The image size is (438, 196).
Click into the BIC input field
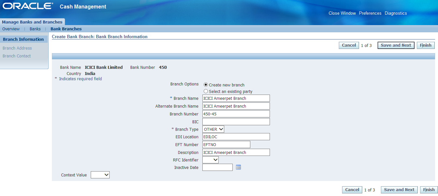pyautogui.click(x=236, y=122)
